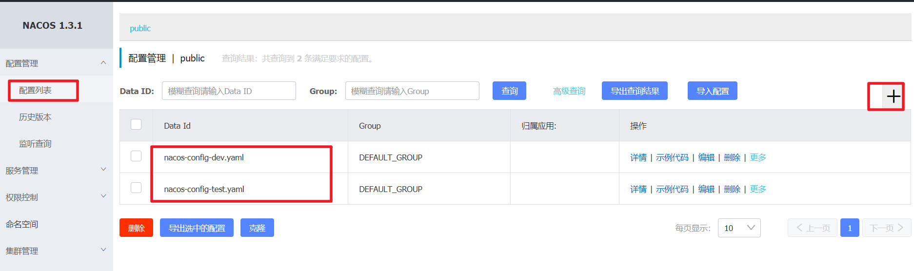
Task: Select the public namespace tab
Action: tap(140, 28)
